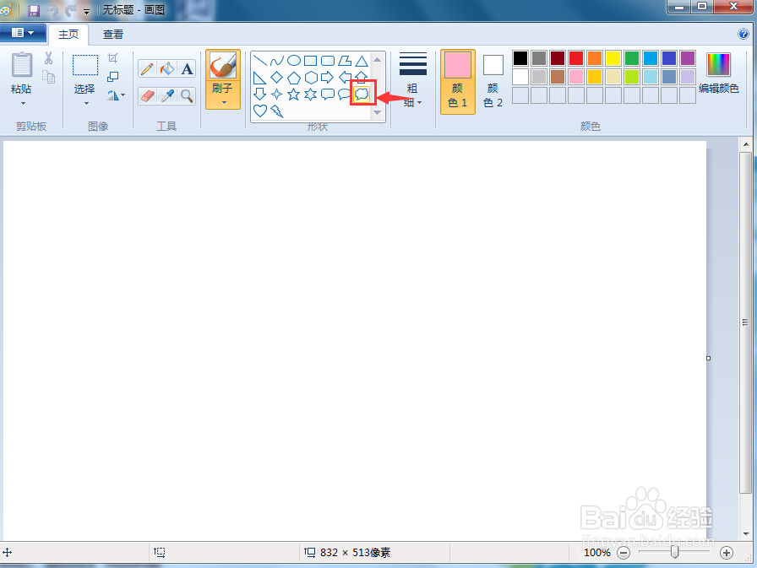Click the Paste button
Image resolution: width=757 pixels, height=568 pixels.
tap(22, 73)
